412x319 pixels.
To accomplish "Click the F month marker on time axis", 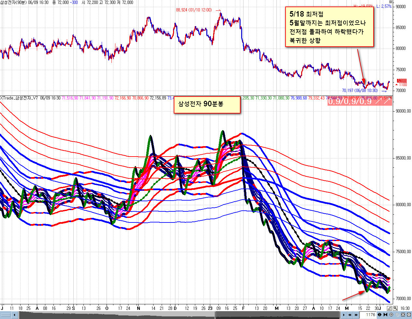I will click(243, 308).
